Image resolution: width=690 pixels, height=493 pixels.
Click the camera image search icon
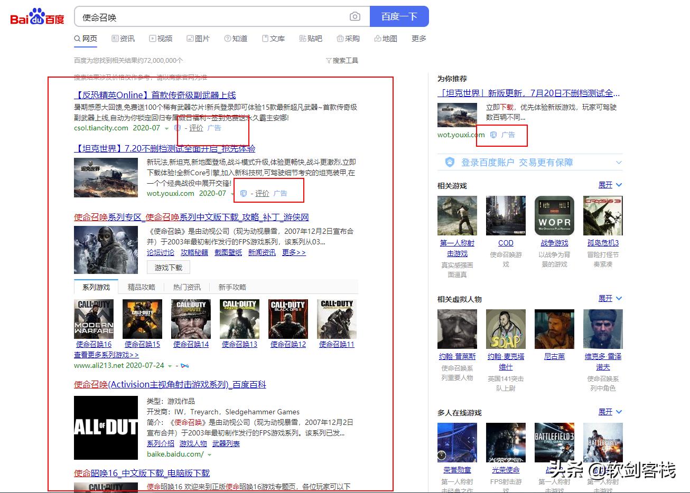(x=355, y=17)
